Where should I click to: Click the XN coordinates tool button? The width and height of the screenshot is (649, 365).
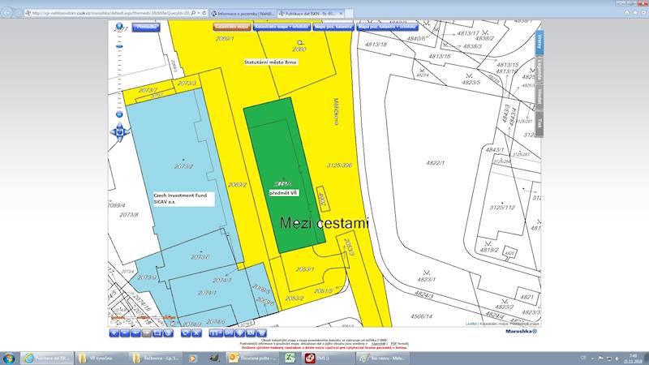click(251, 332)
